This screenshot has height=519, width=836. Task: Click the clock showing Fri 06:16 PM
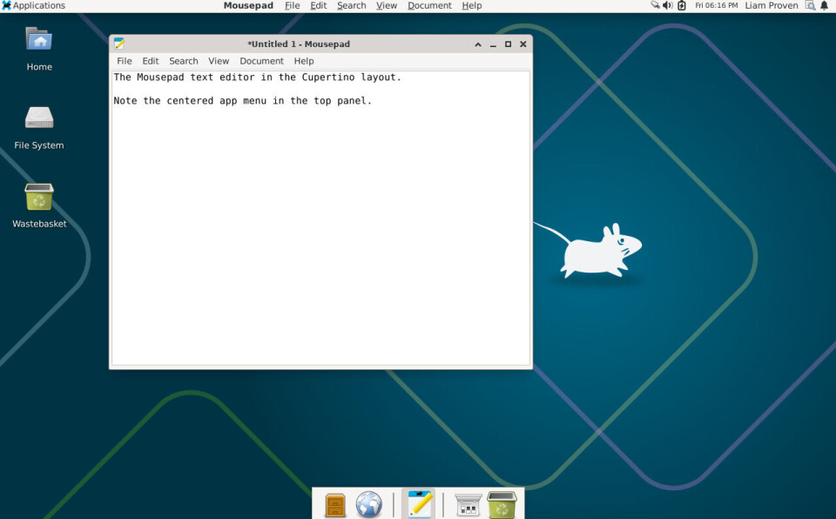tap(716, 5)
